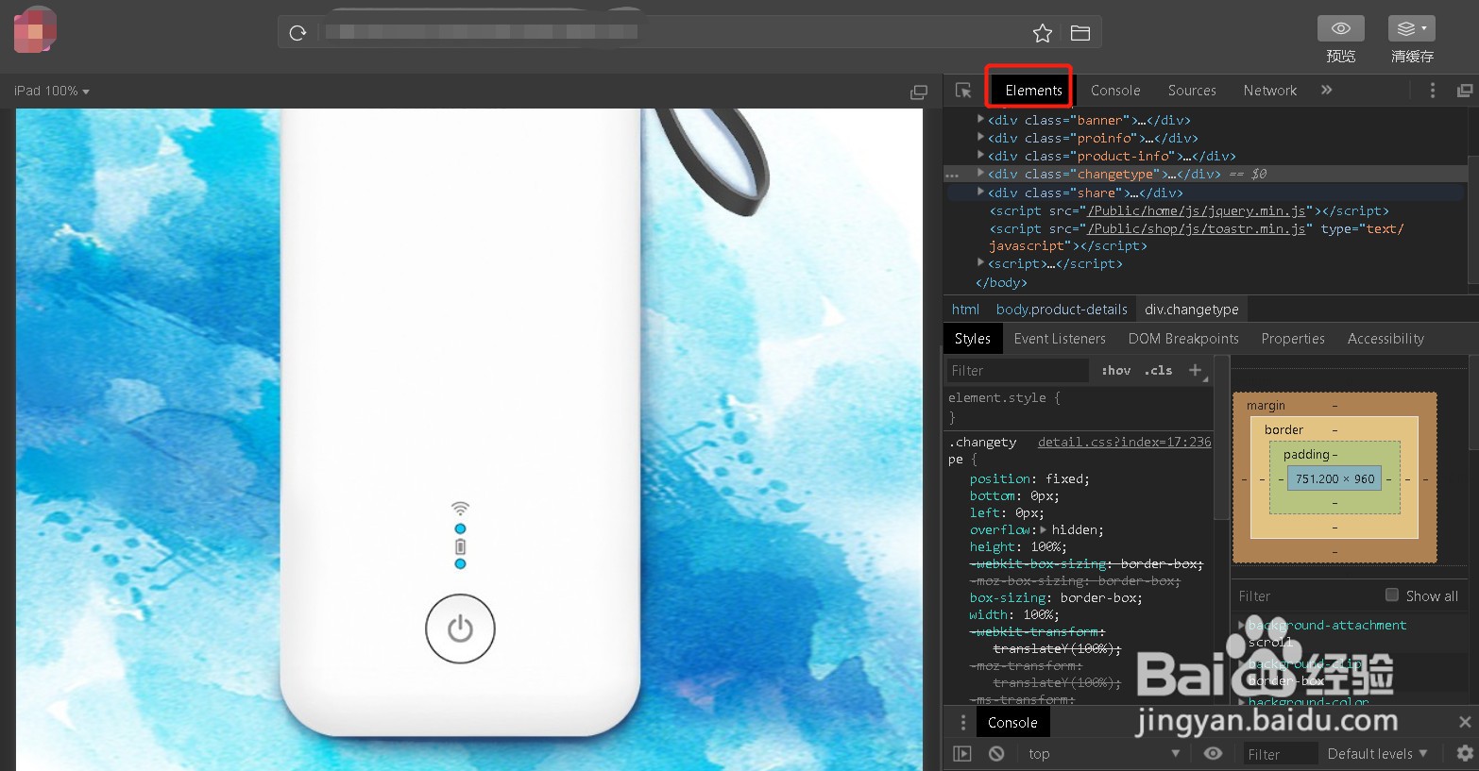Open the Default levels dropdown
The height and width of the screenshot is (771, 1479).
point(1377,753)
